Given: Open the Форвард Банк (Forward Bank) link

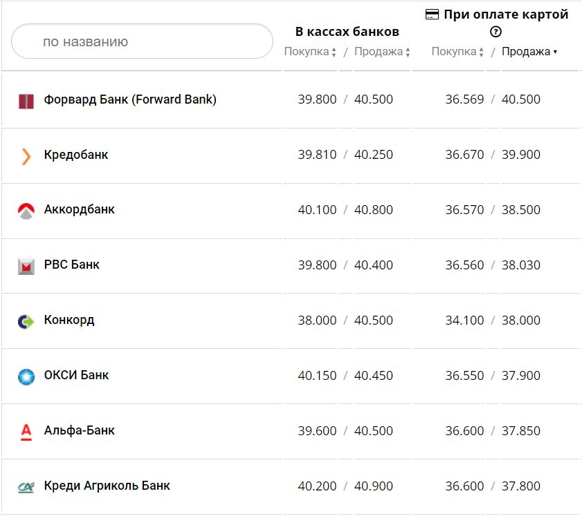Looking at the screenshot, I should tap(130, 99).
